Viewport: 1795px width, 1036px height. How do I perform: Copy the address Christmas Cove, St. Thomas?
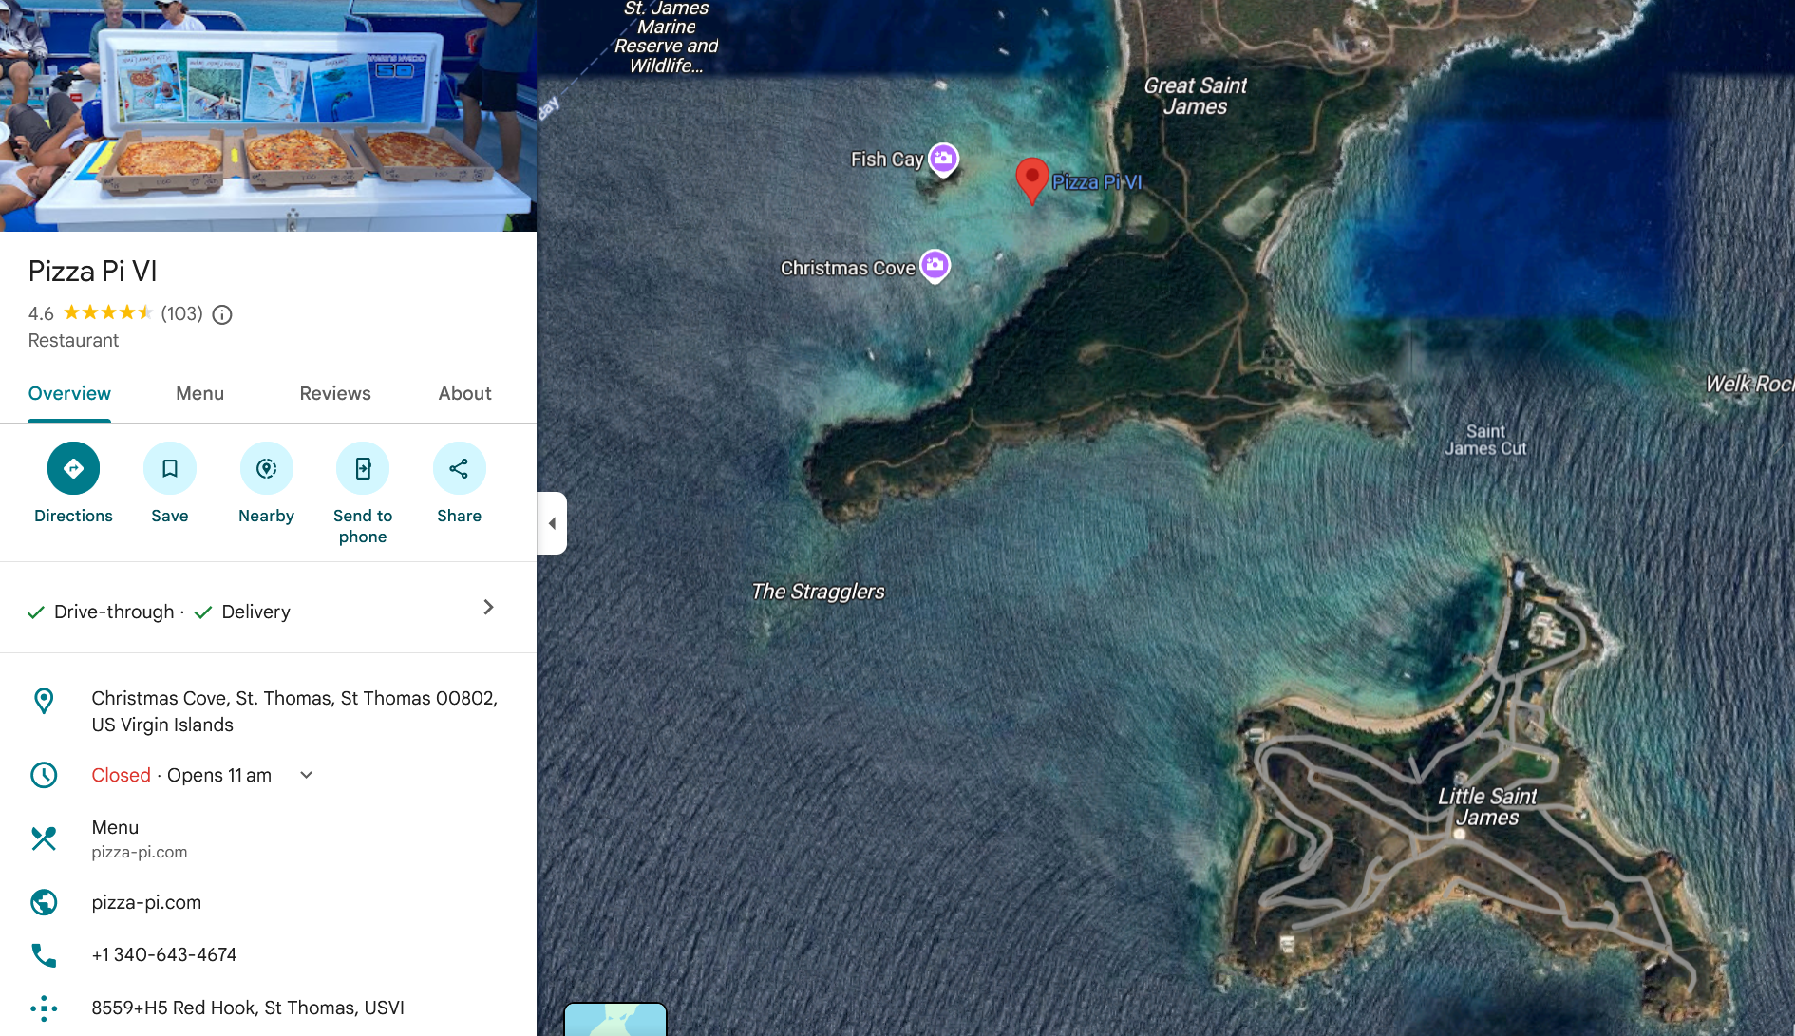(x=294, y=711)
